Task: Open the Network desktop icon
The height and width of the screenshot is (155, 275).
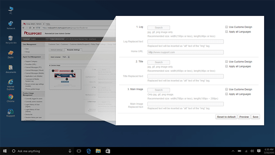Action: [x=11, y=25]
